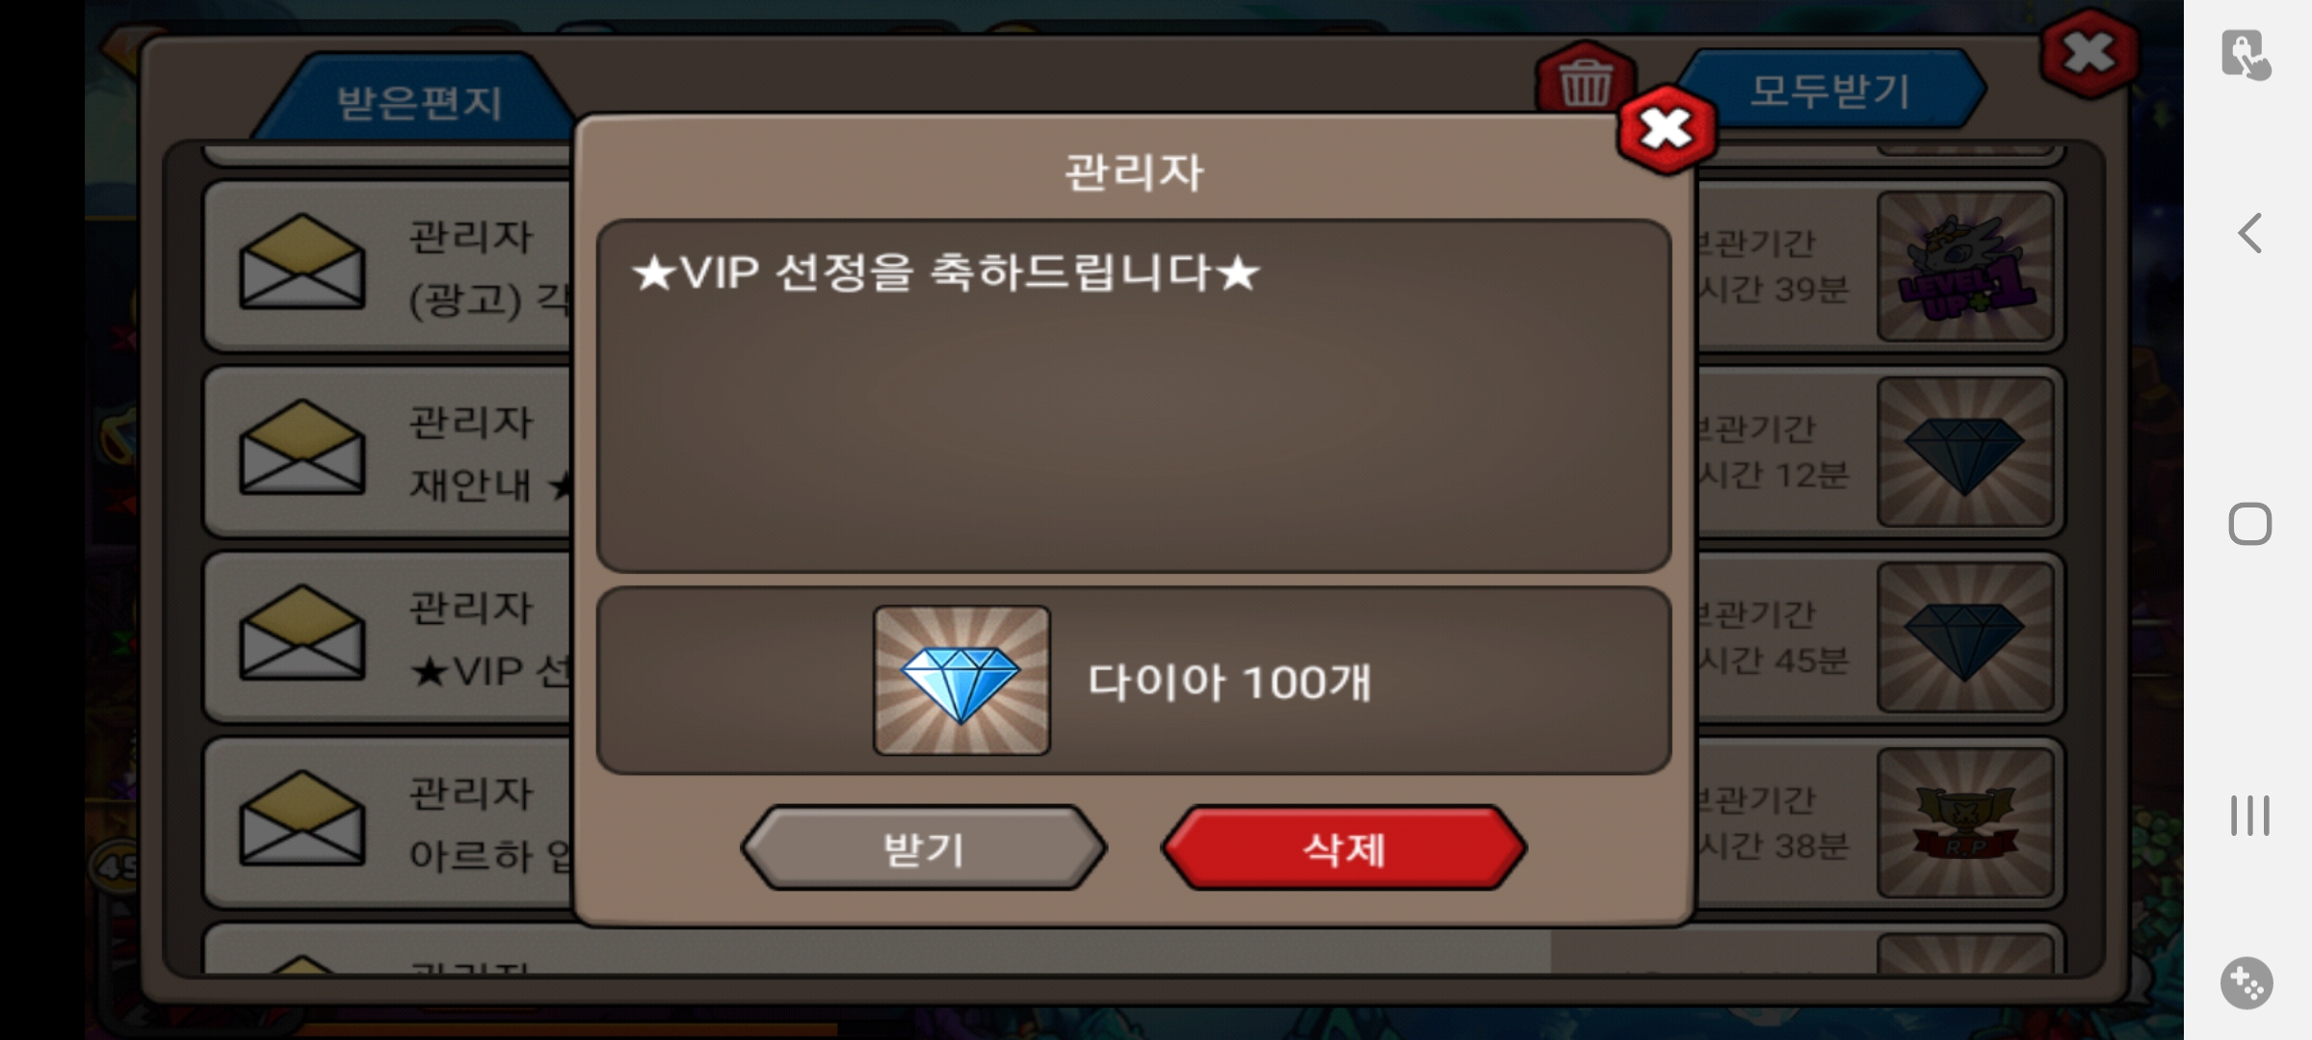Tap the recent apps navigation icon

[x=2249, y=816]
